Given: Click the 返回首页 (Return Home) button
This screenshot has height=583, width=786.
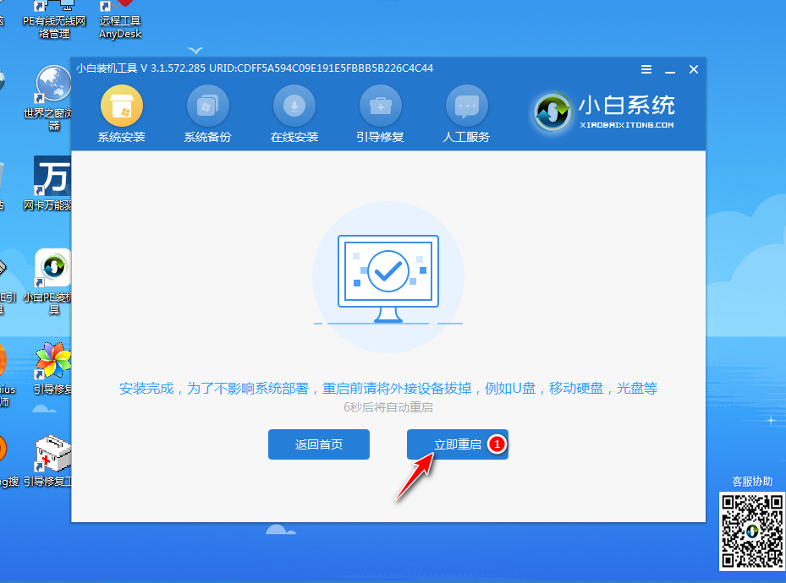Looking at the screenshot, I should (x=318, y=444).
